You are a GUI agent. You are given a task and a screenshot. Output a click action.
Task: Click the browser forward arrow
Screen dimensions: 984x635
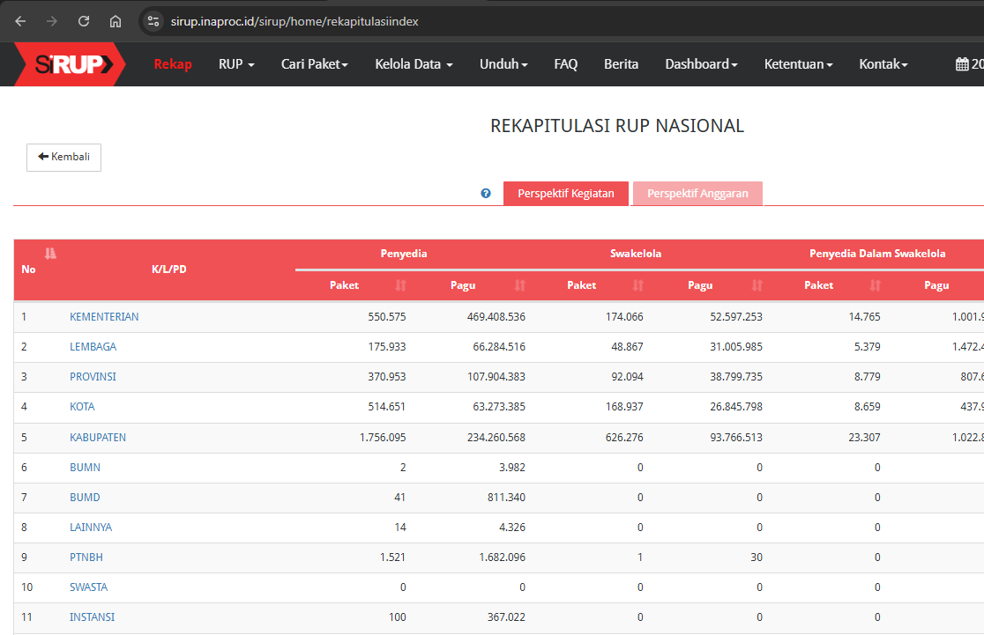point(52,21)
